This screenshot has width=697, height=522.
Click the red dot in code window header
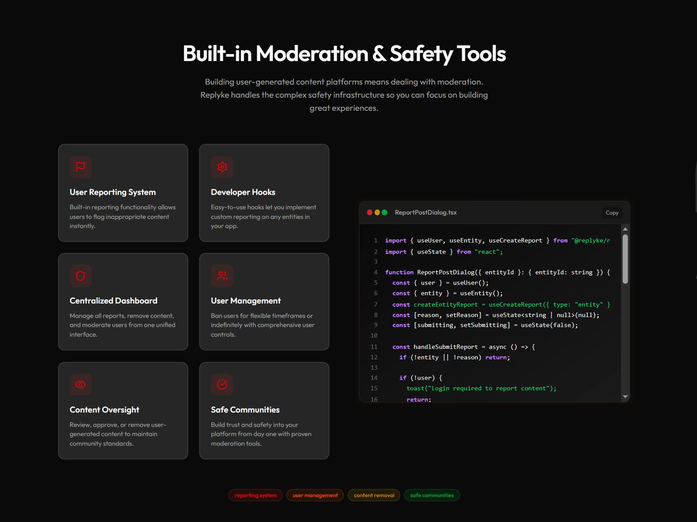370,212
